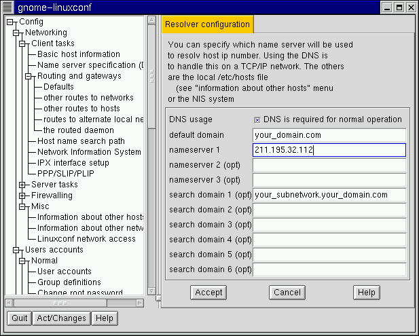
Task: Select PPP/SLIP/PLIP in the tree
Action: click(65, 174)
